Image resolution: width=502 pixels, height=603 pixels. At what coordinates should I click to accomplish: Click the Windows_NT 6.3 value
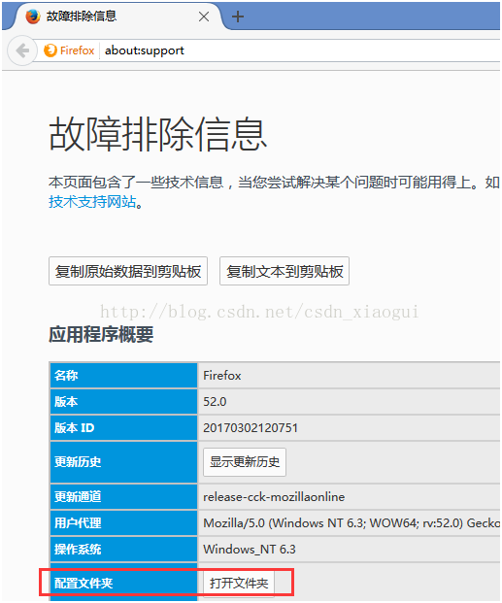[x=250, y=550]
